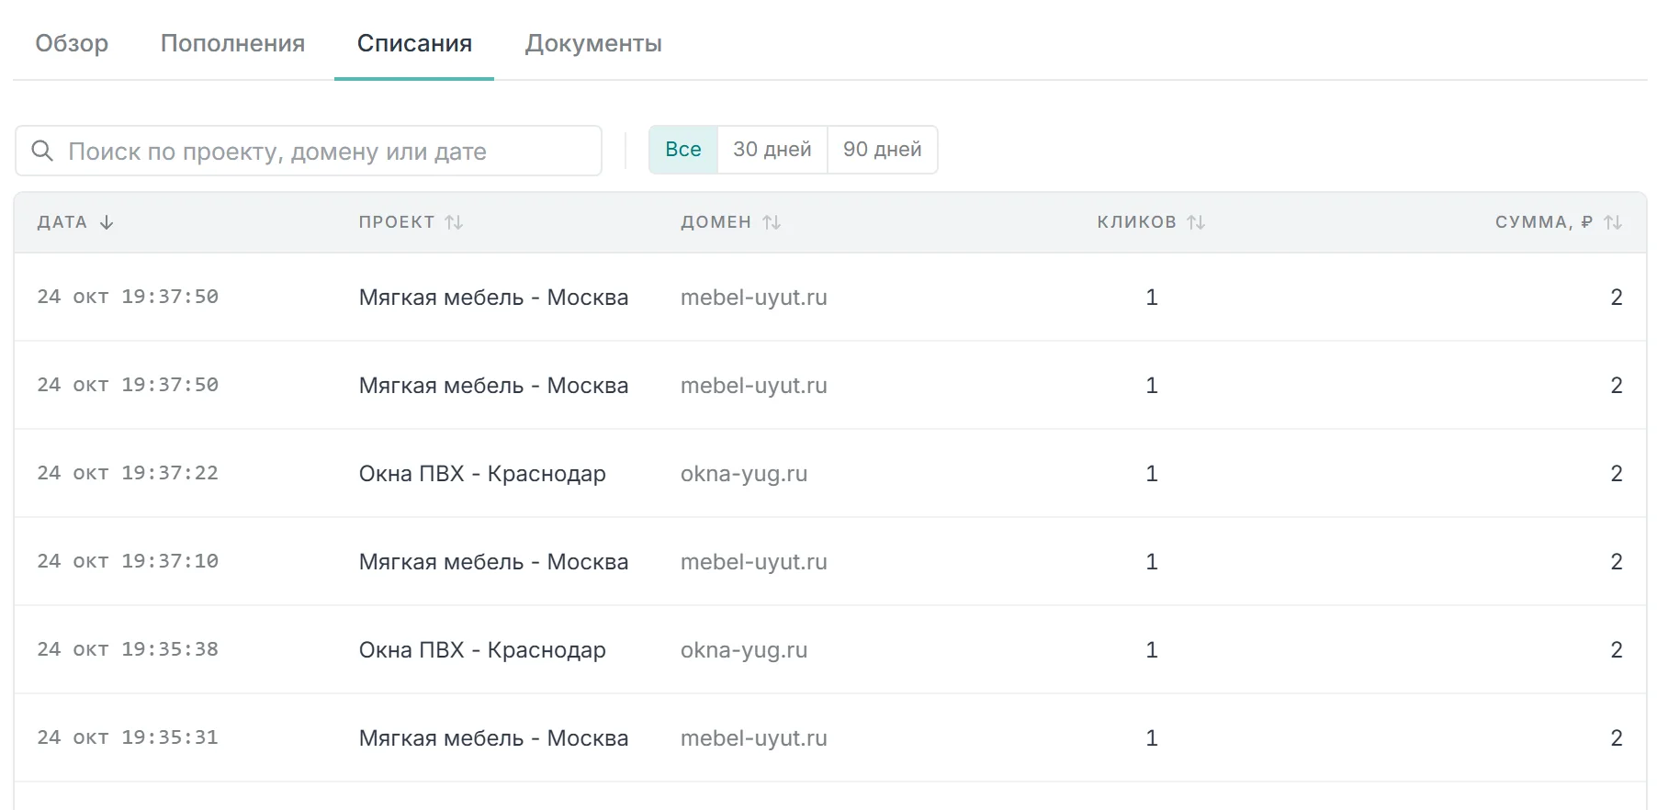Screen dimensions: 1657x810
Task: Click the mebel-uyut.ru domain at 19:37:10
Action: (x=754, y=562)
